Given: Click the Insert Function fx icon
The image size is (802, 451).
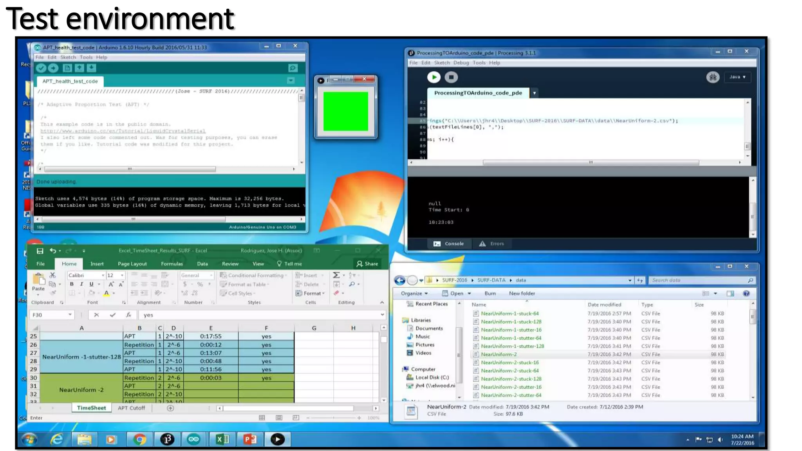Looking at the screenshot, I should pyautogui.click(x=128, y=315).
